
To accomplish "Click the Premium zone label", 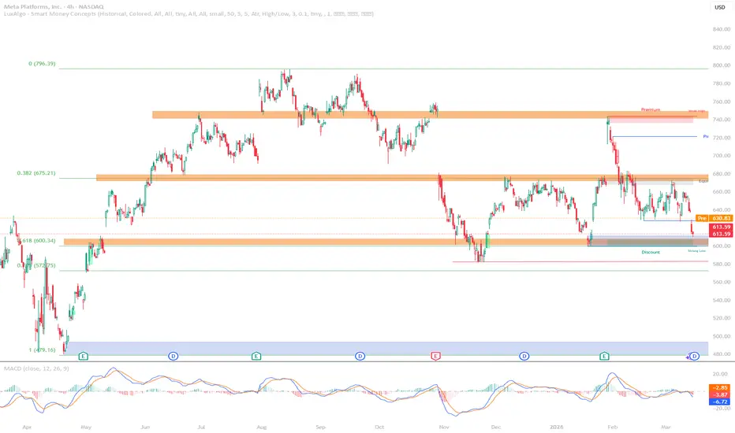I will 651,109.
